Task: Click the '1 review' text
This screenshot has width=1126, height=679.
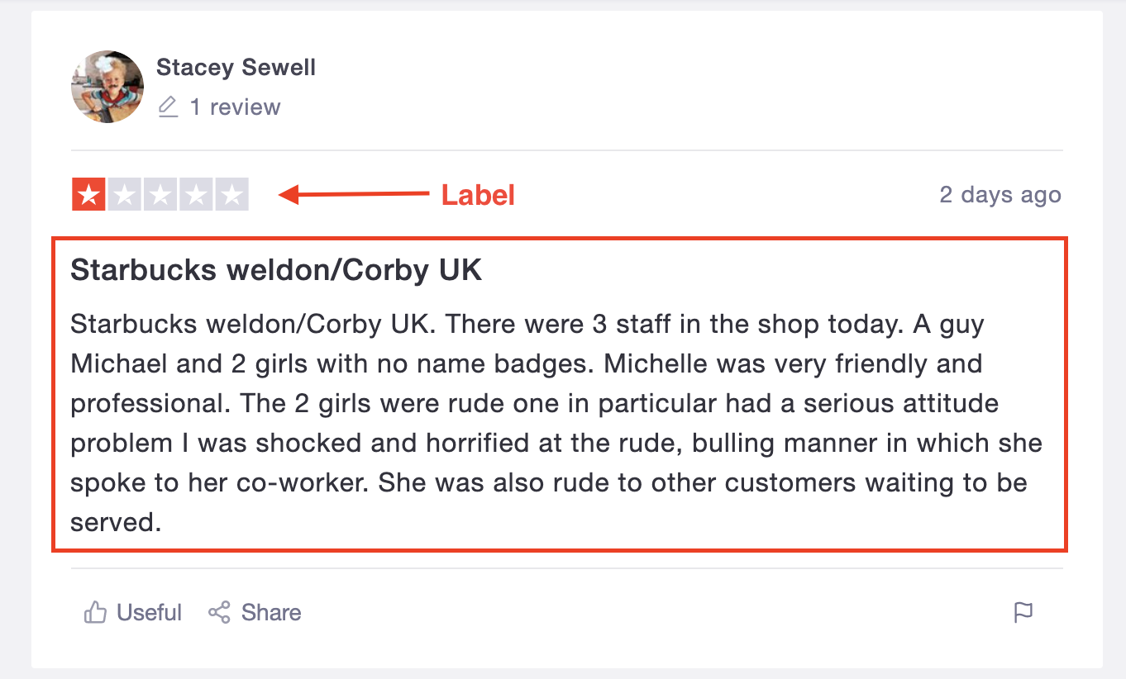Action: point(236,107)
